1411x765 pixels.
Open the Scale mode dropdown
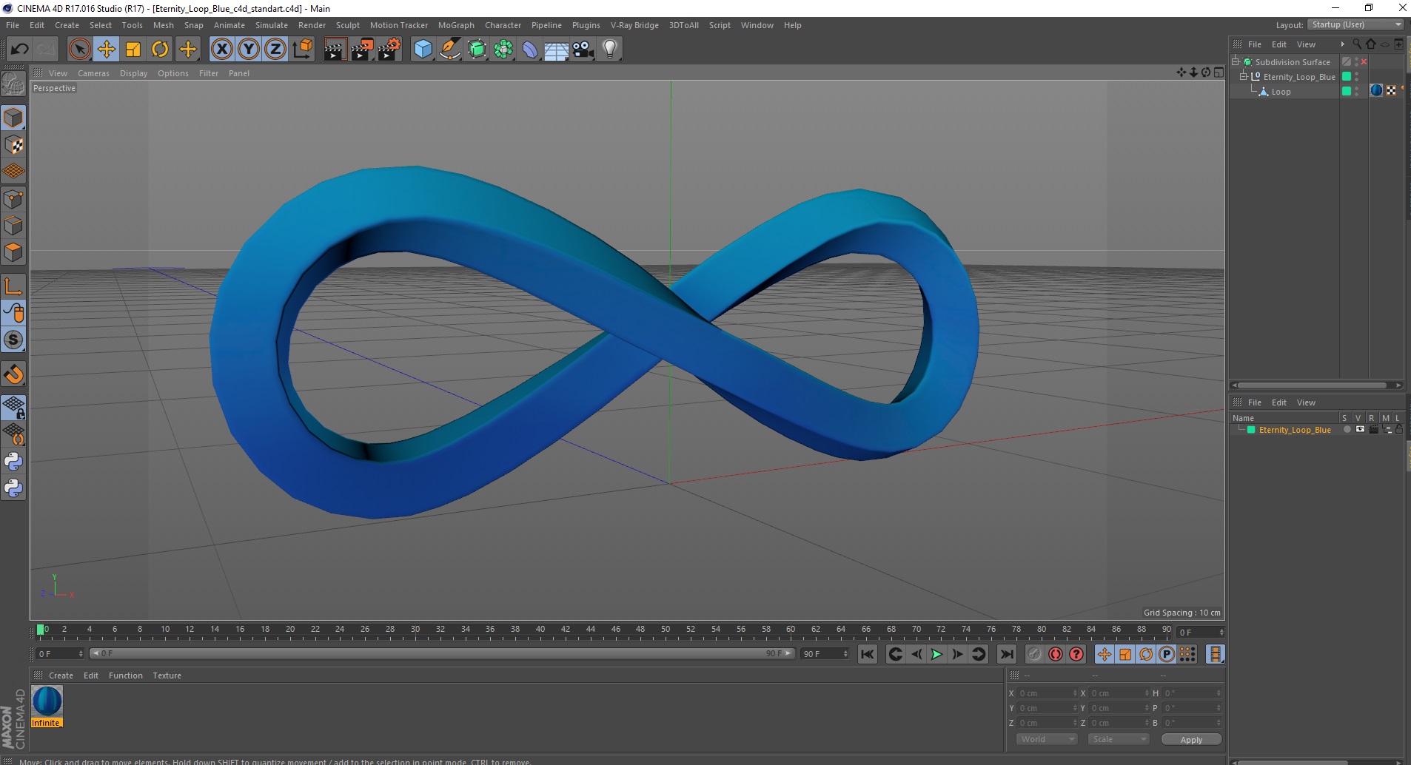click(x=1118, y=739)
